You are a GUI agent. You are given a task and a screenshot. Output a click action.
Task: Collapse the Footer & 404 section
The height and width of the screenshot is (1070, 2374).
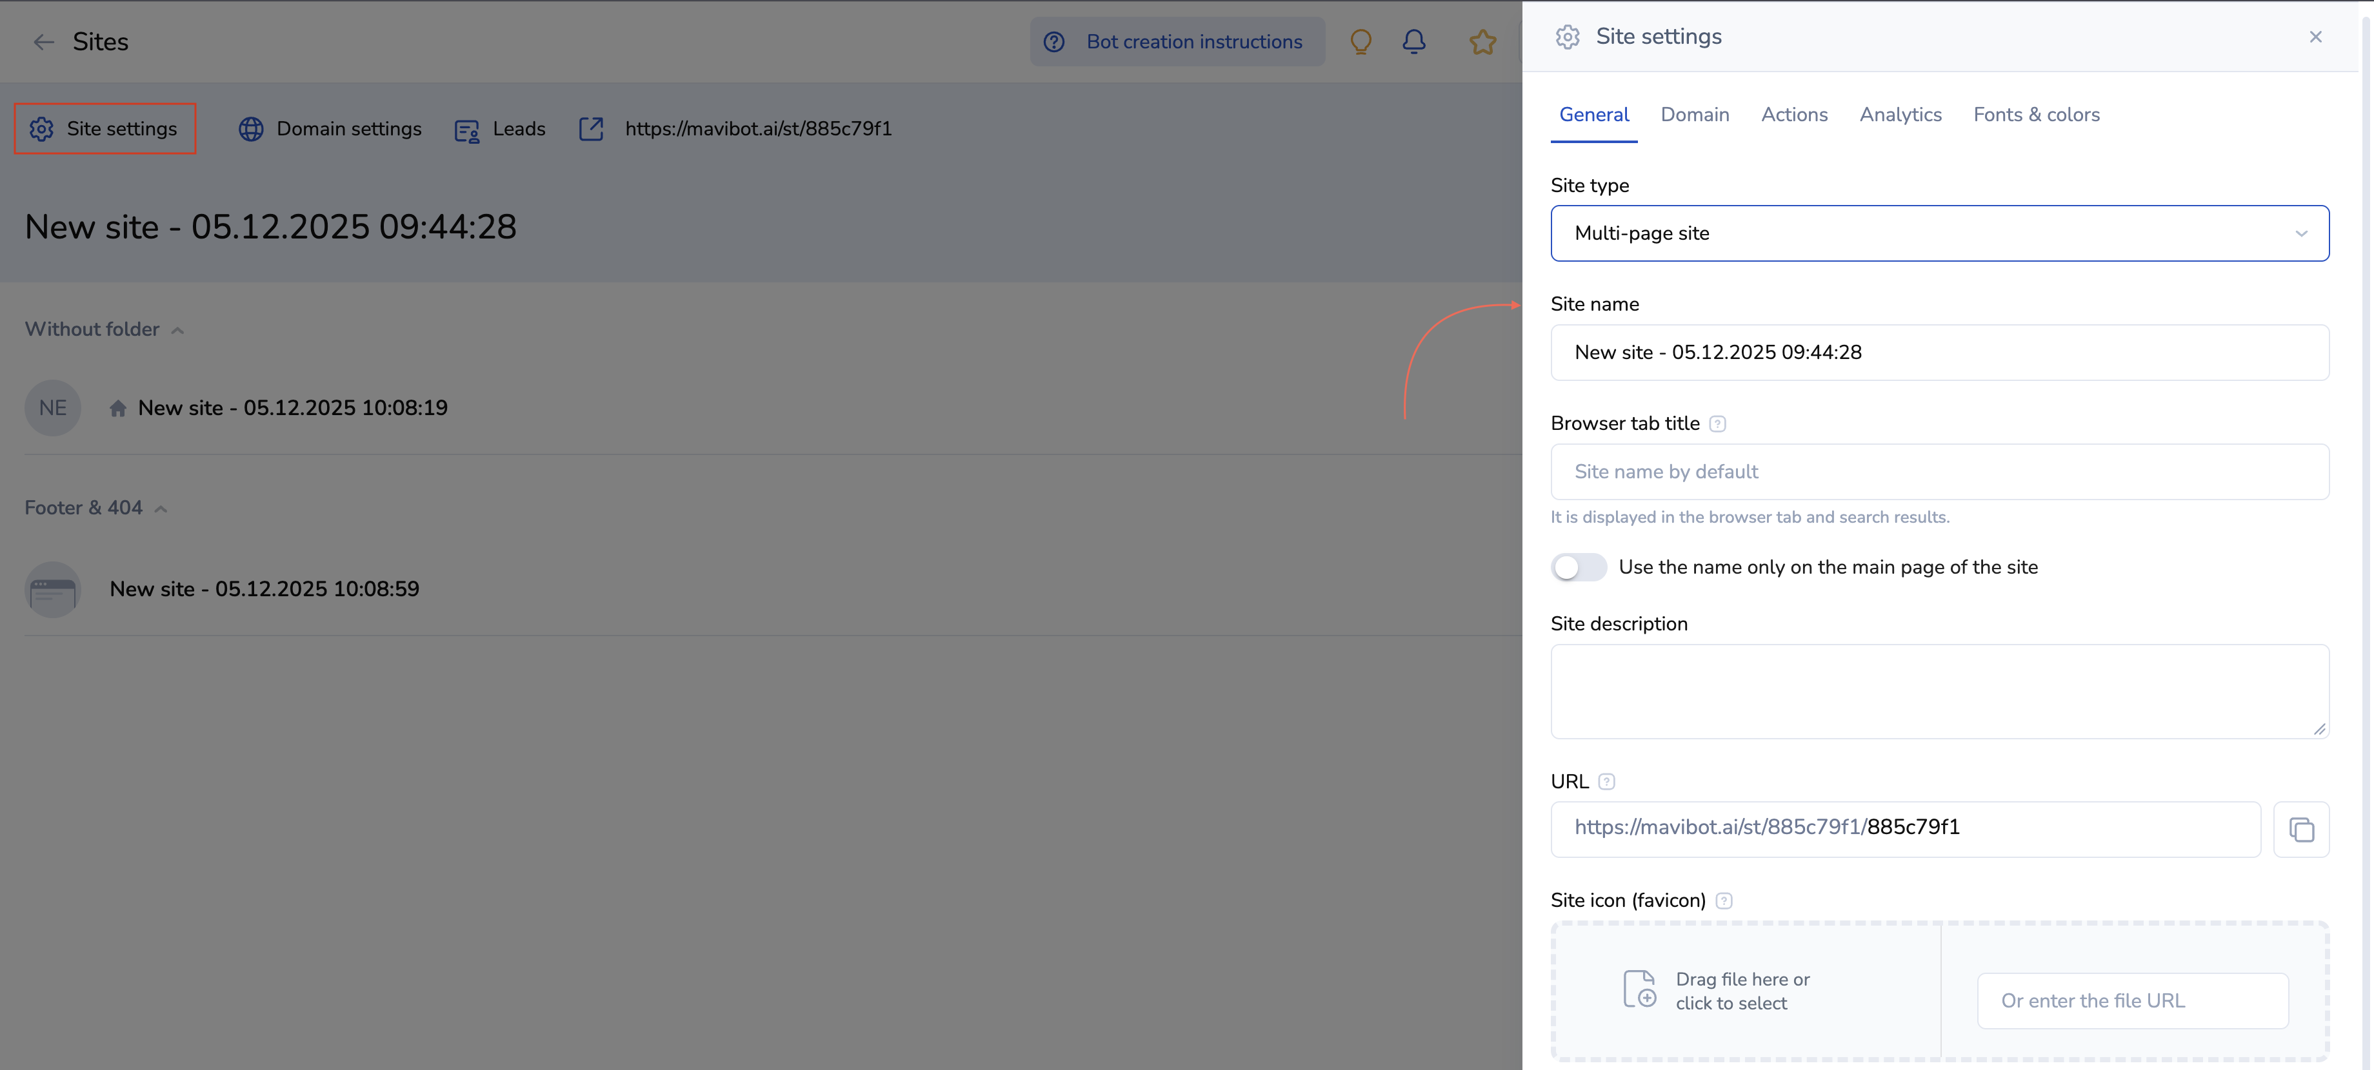pyautogui.click(x=161, y=509)
